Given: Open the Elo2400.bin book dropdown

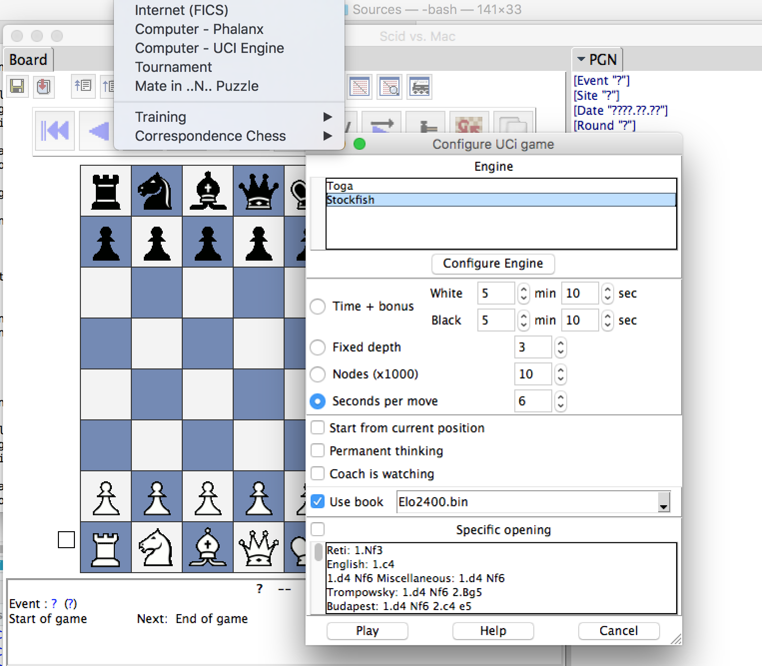Looking at the screenshot, I should pos(664,502).
